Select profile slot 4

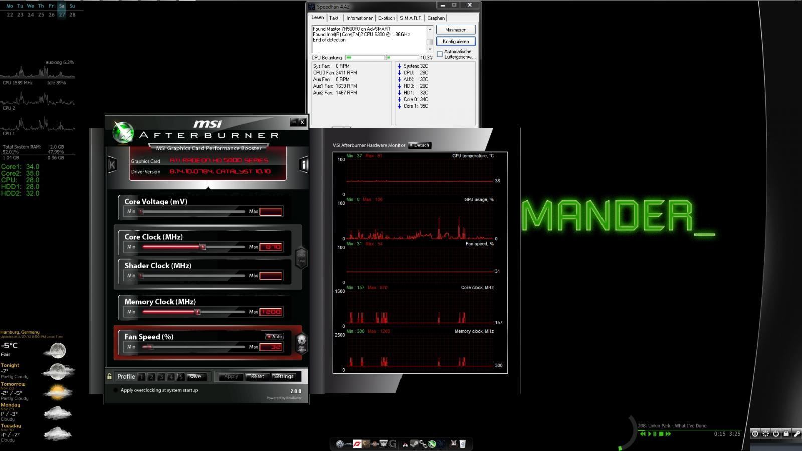tap(171, 377)
